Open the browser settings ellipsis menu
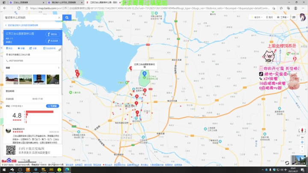The height and width of the screenshot is (173, 308). (x=303, y=8)
